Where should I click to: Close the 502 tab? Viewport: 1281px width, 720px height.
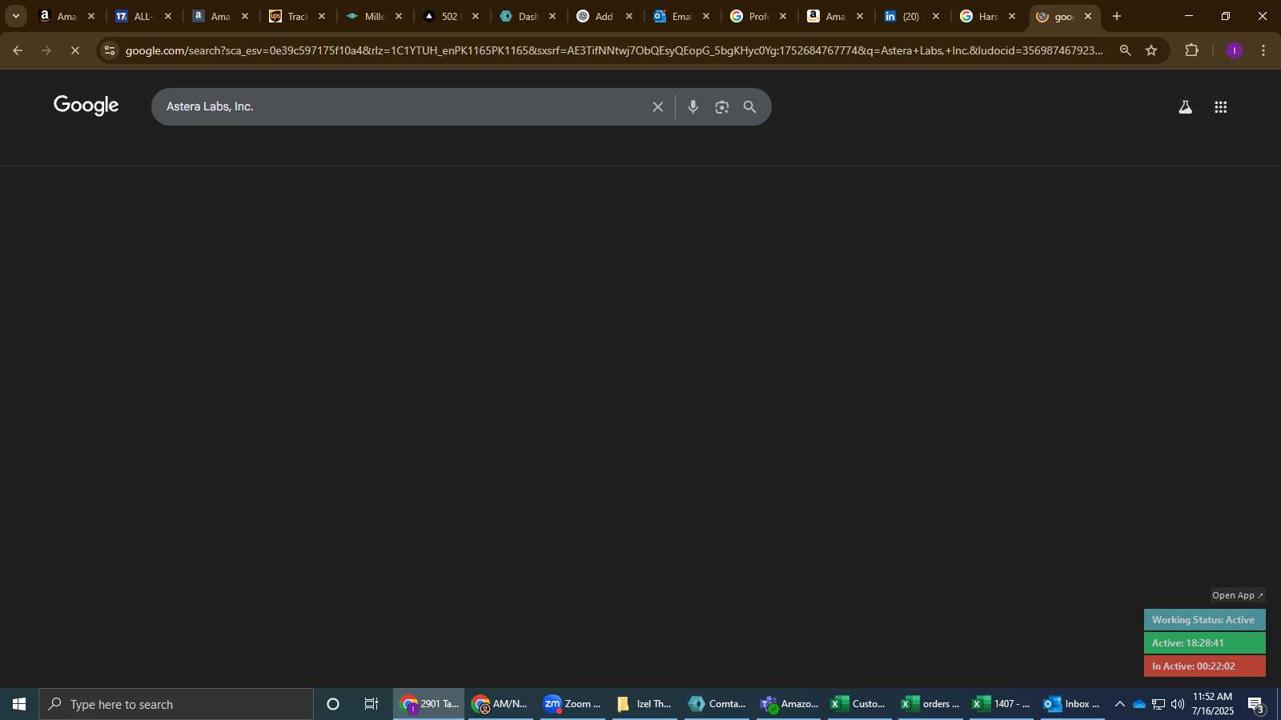pos(476,16)
